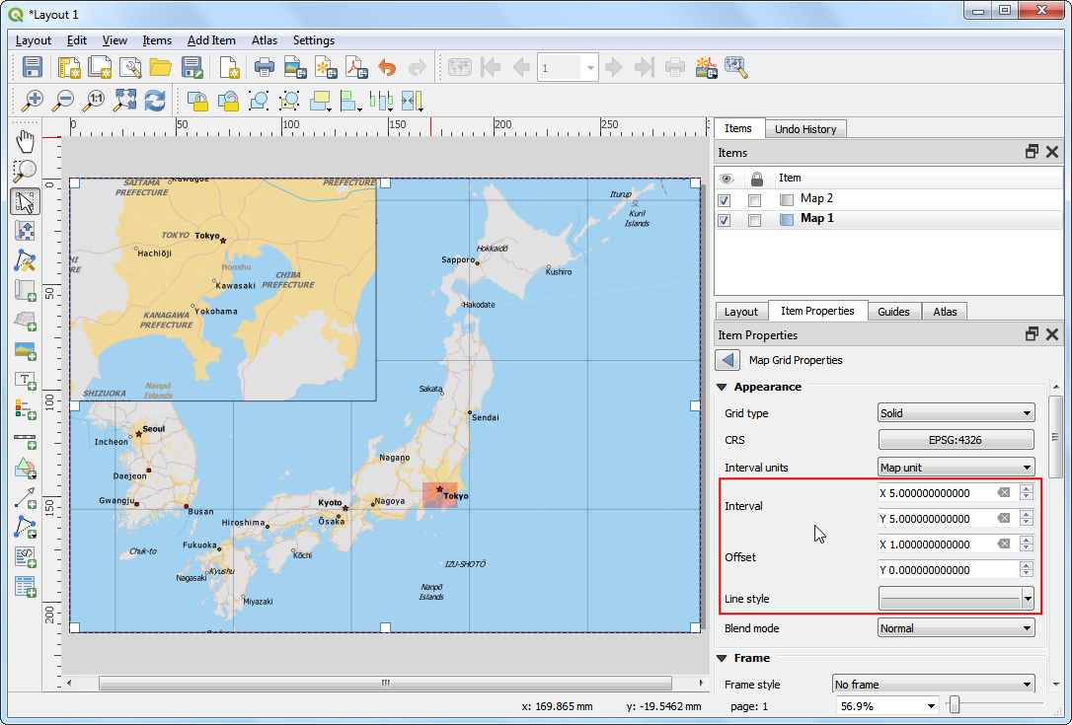Select the Zoom magnifier tool
The width and height of the screenshot is (1072, 725).
[x=26, y=172]
